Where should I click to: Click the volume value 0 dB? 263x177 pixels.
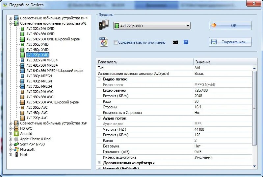(198, 152)
